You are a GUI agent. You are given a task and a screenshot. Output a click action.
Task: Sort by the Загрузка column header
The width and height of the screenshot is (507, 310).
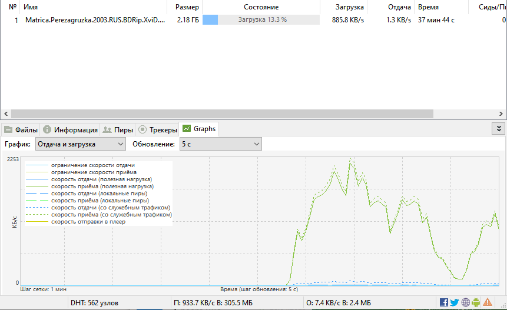(x=344, y=7)
